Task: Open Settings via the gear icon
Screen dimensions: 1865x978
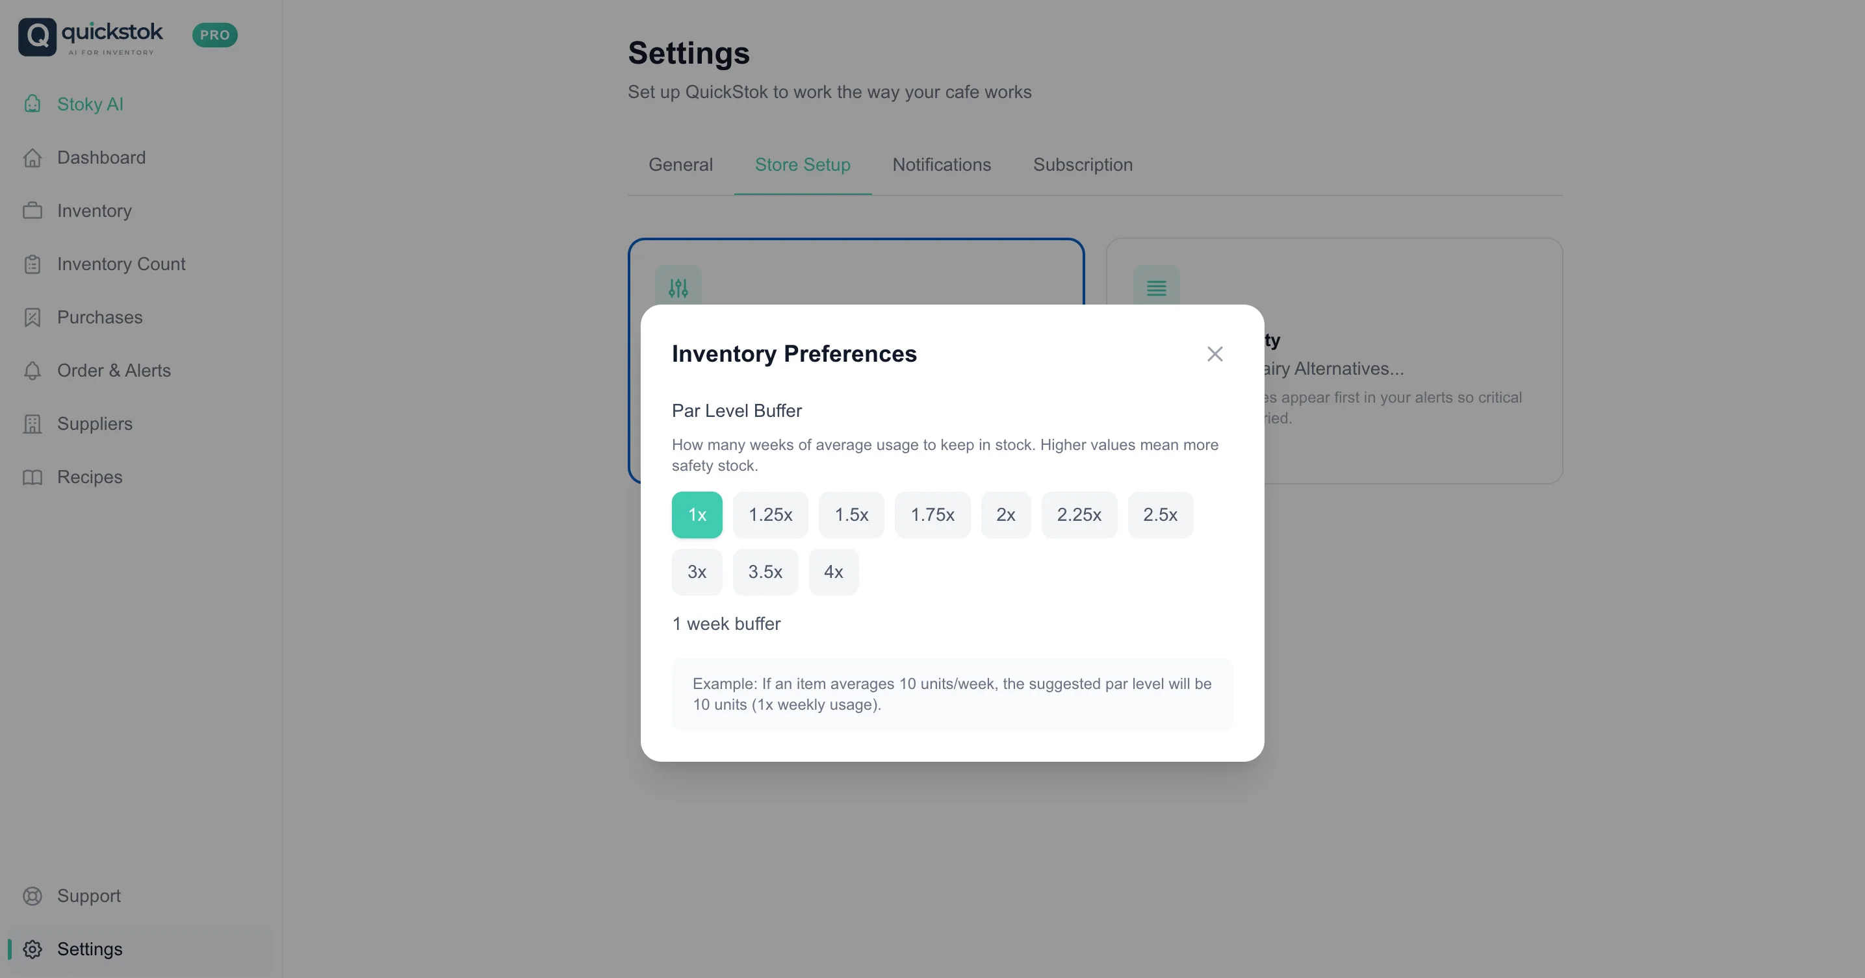Action: pos(32,949)
